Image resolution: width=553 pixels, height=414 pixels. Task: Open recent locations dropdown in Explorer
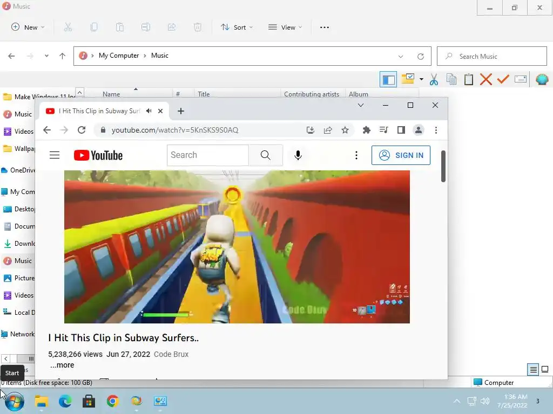[46, 56]
